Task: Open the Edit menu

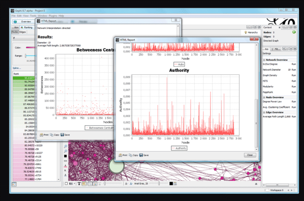Action: (x=19, y=16)
